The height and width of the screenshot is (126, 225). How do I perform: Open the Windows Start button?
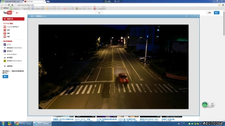[3, 124]
